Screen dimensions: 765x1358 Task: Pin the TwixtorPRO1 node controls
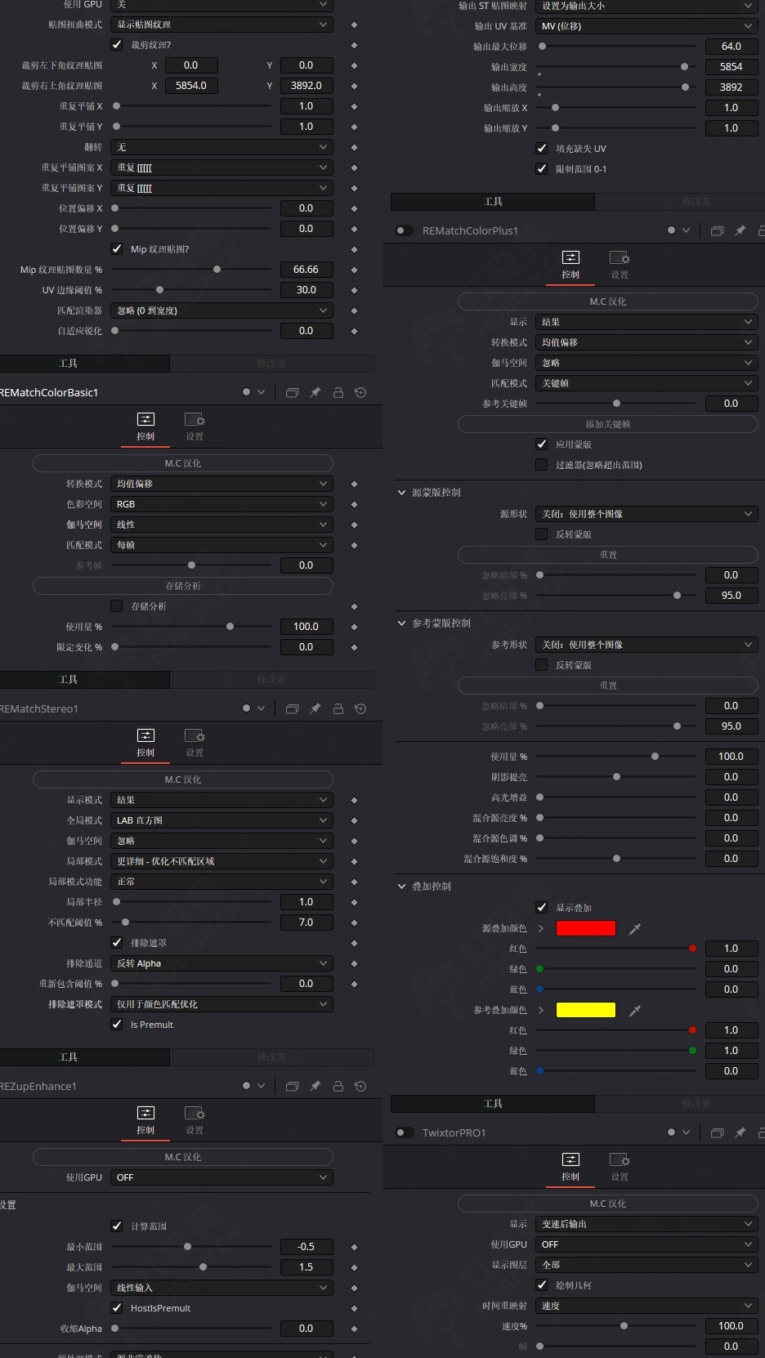coord(740,1132)
